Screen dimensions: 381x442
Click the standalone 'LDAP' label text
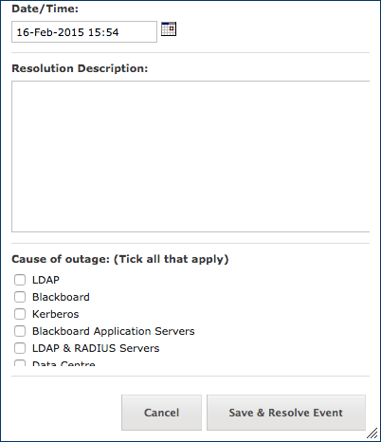click(x=45, y=280)
